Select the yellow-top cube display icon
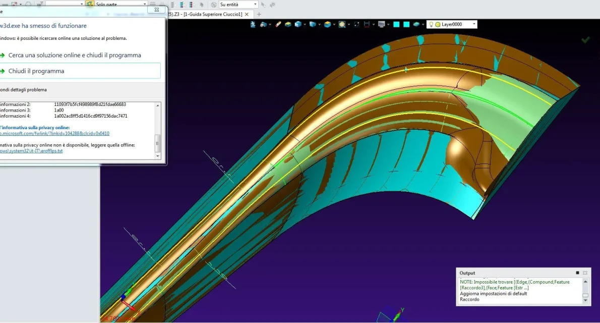Screen dimensions: 600x323 pyautogui.click(x=288, y=24)
